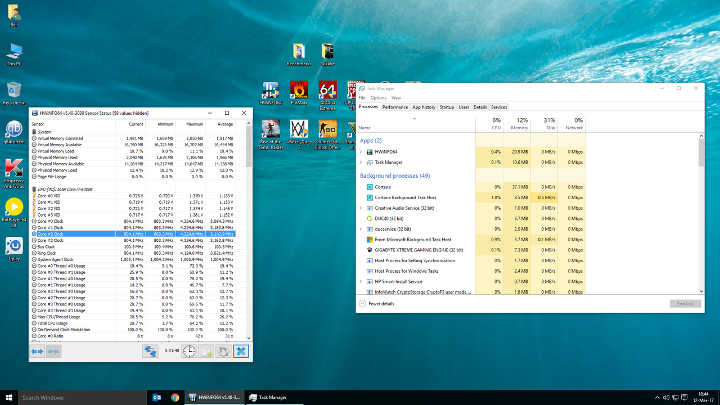Enable remote sensor monitoring network icon
Viewport: 720px width, 405px height.
150,351
